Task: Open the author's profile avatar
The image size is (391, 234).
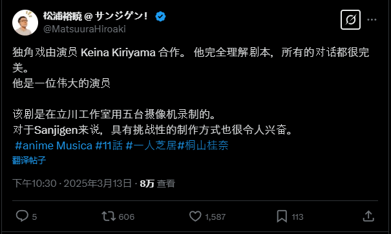Action: [x=25, y=23]
